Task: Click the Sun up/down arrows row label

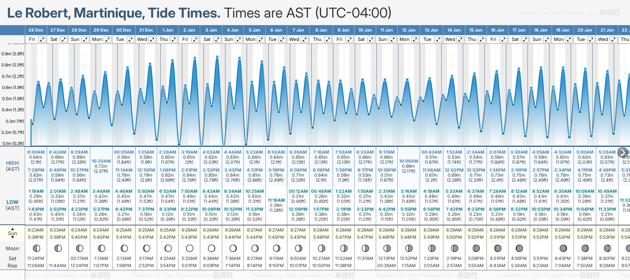Action: coord(13,233)
